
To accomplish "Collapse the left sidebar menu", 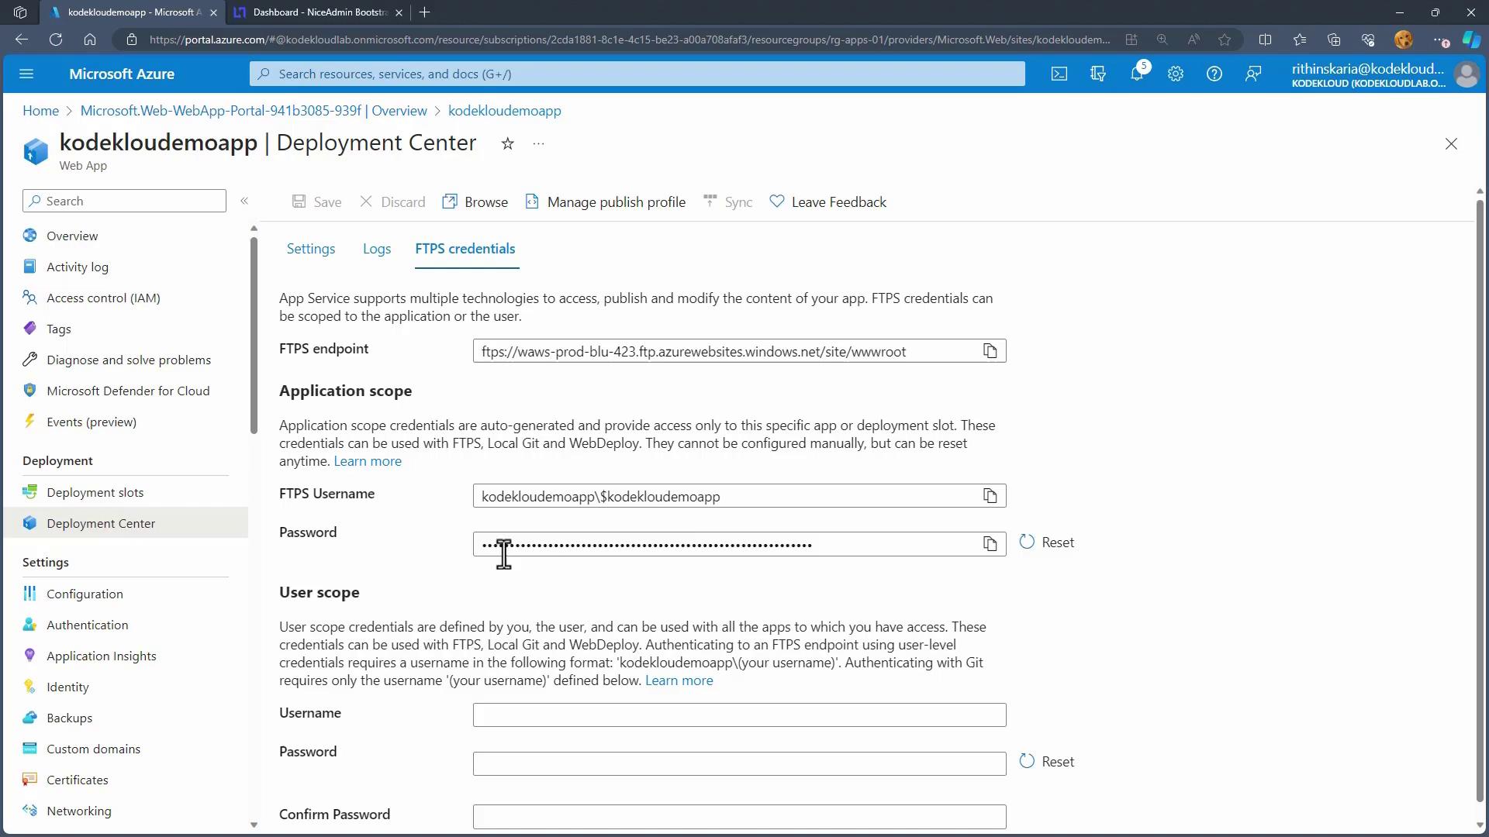I will [244, 201].
